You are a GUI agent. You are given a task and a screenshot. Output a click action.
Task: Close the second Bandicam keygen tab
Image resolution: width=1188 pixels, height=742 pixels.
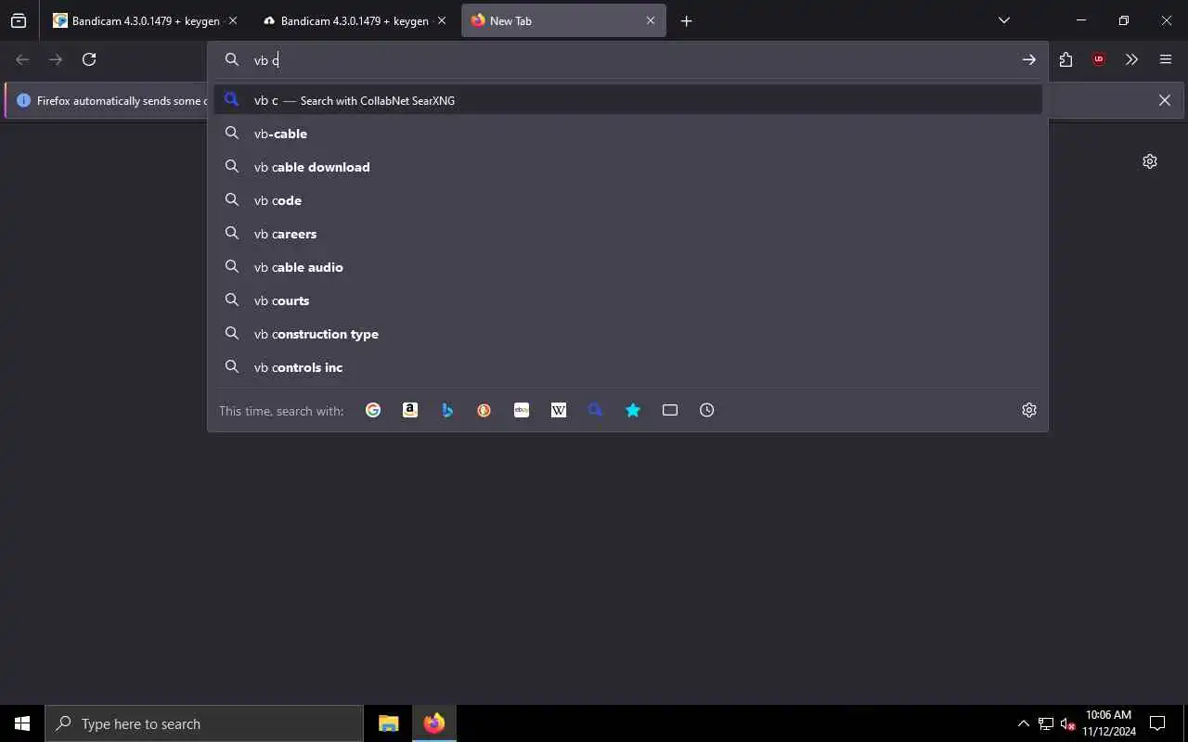(x=442, y=20)
